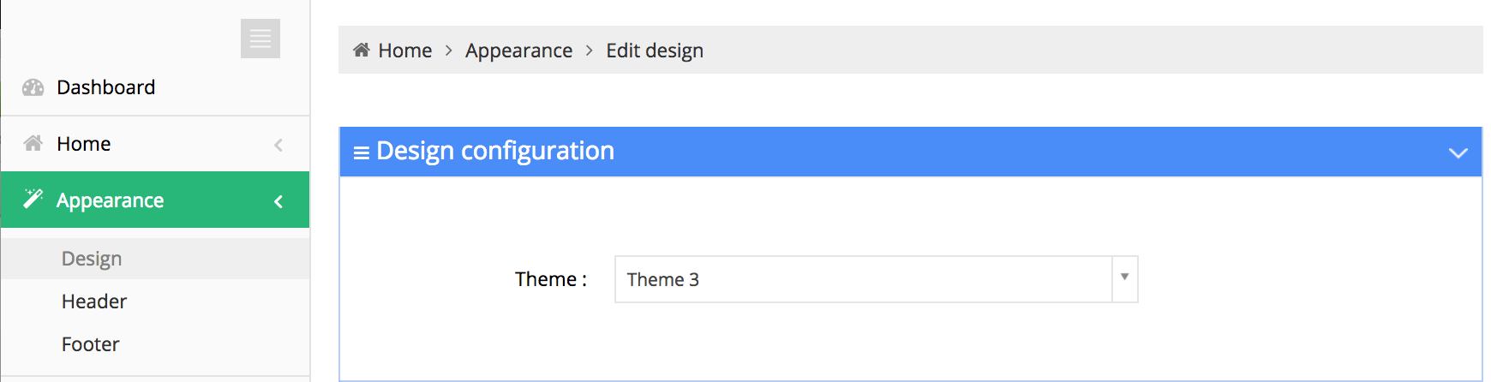Click the Dashboard gauge icon
This screenshot has height=382, width=1491.
pyautogui.click(x=33, y=87)
